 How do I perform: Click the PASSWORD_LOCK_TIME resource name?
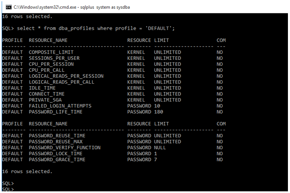point(56,153)
